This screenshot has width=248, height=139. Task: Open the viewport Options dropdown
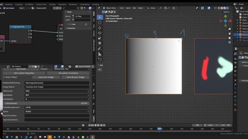coord(227,12)
